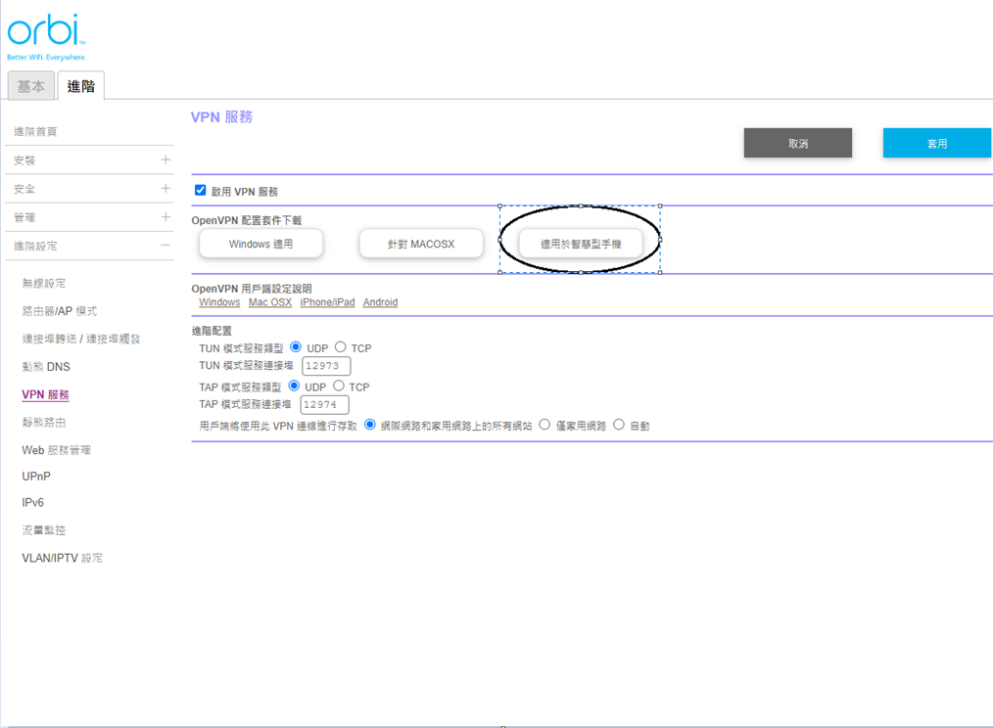The width and height of the screenshot is (993, 728).
Task: Expand the 管理 sidebar section
Action: point(165,217)
